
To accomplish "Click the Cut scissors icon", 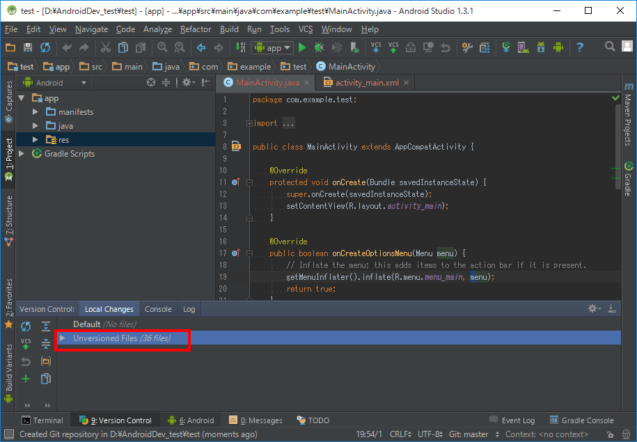I will (106, 47).
